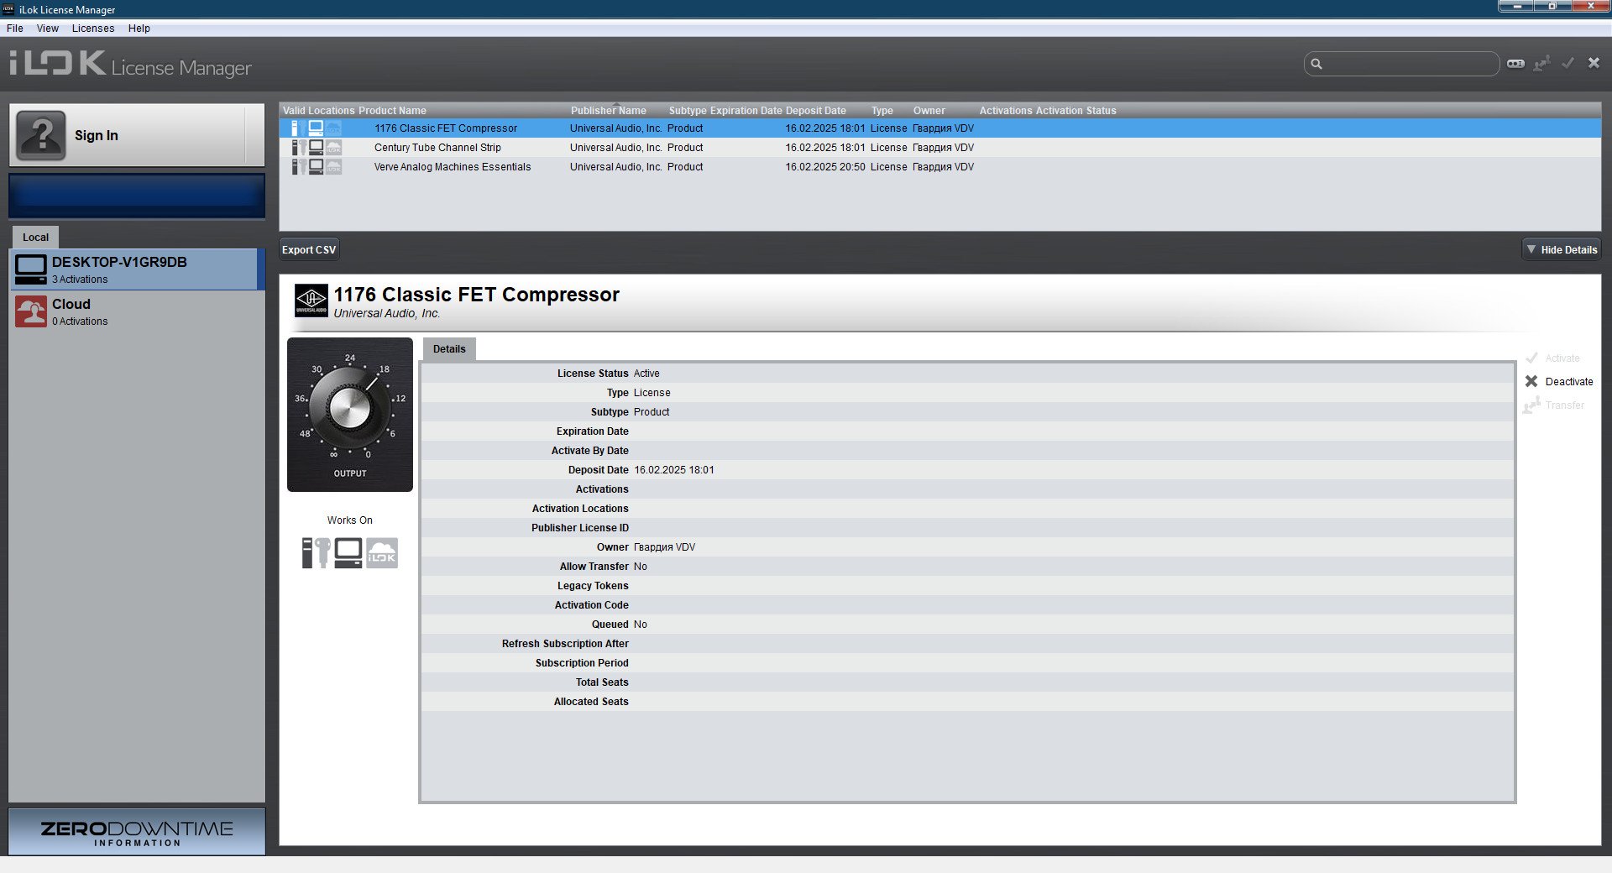Viewport: 1612px width, 873px height.
Task: Click the iLok app icon in title bar
Action: click(x=9, y=9)
